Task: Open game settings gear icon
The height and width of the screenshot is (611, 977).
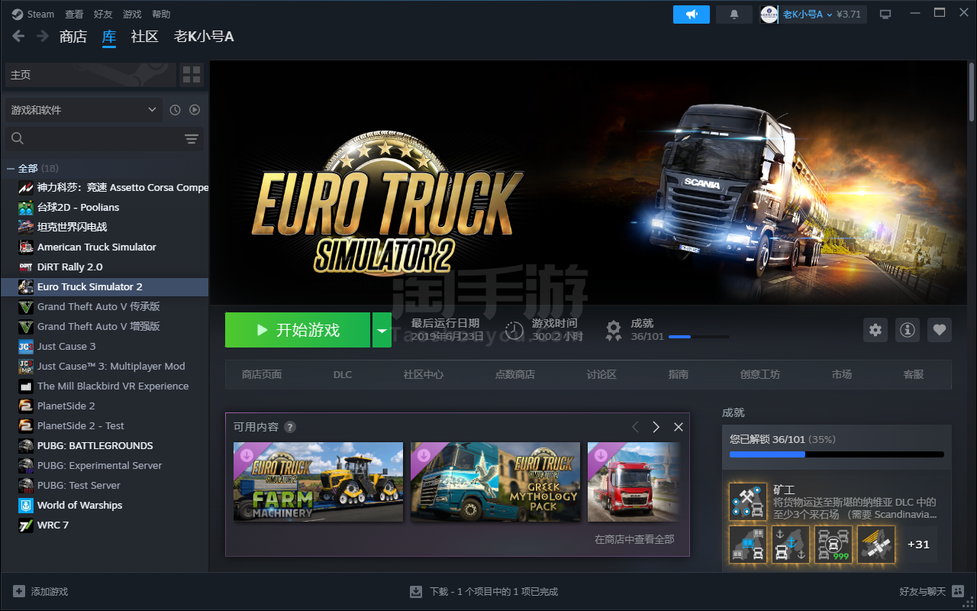Action: [x=875, y=330]
